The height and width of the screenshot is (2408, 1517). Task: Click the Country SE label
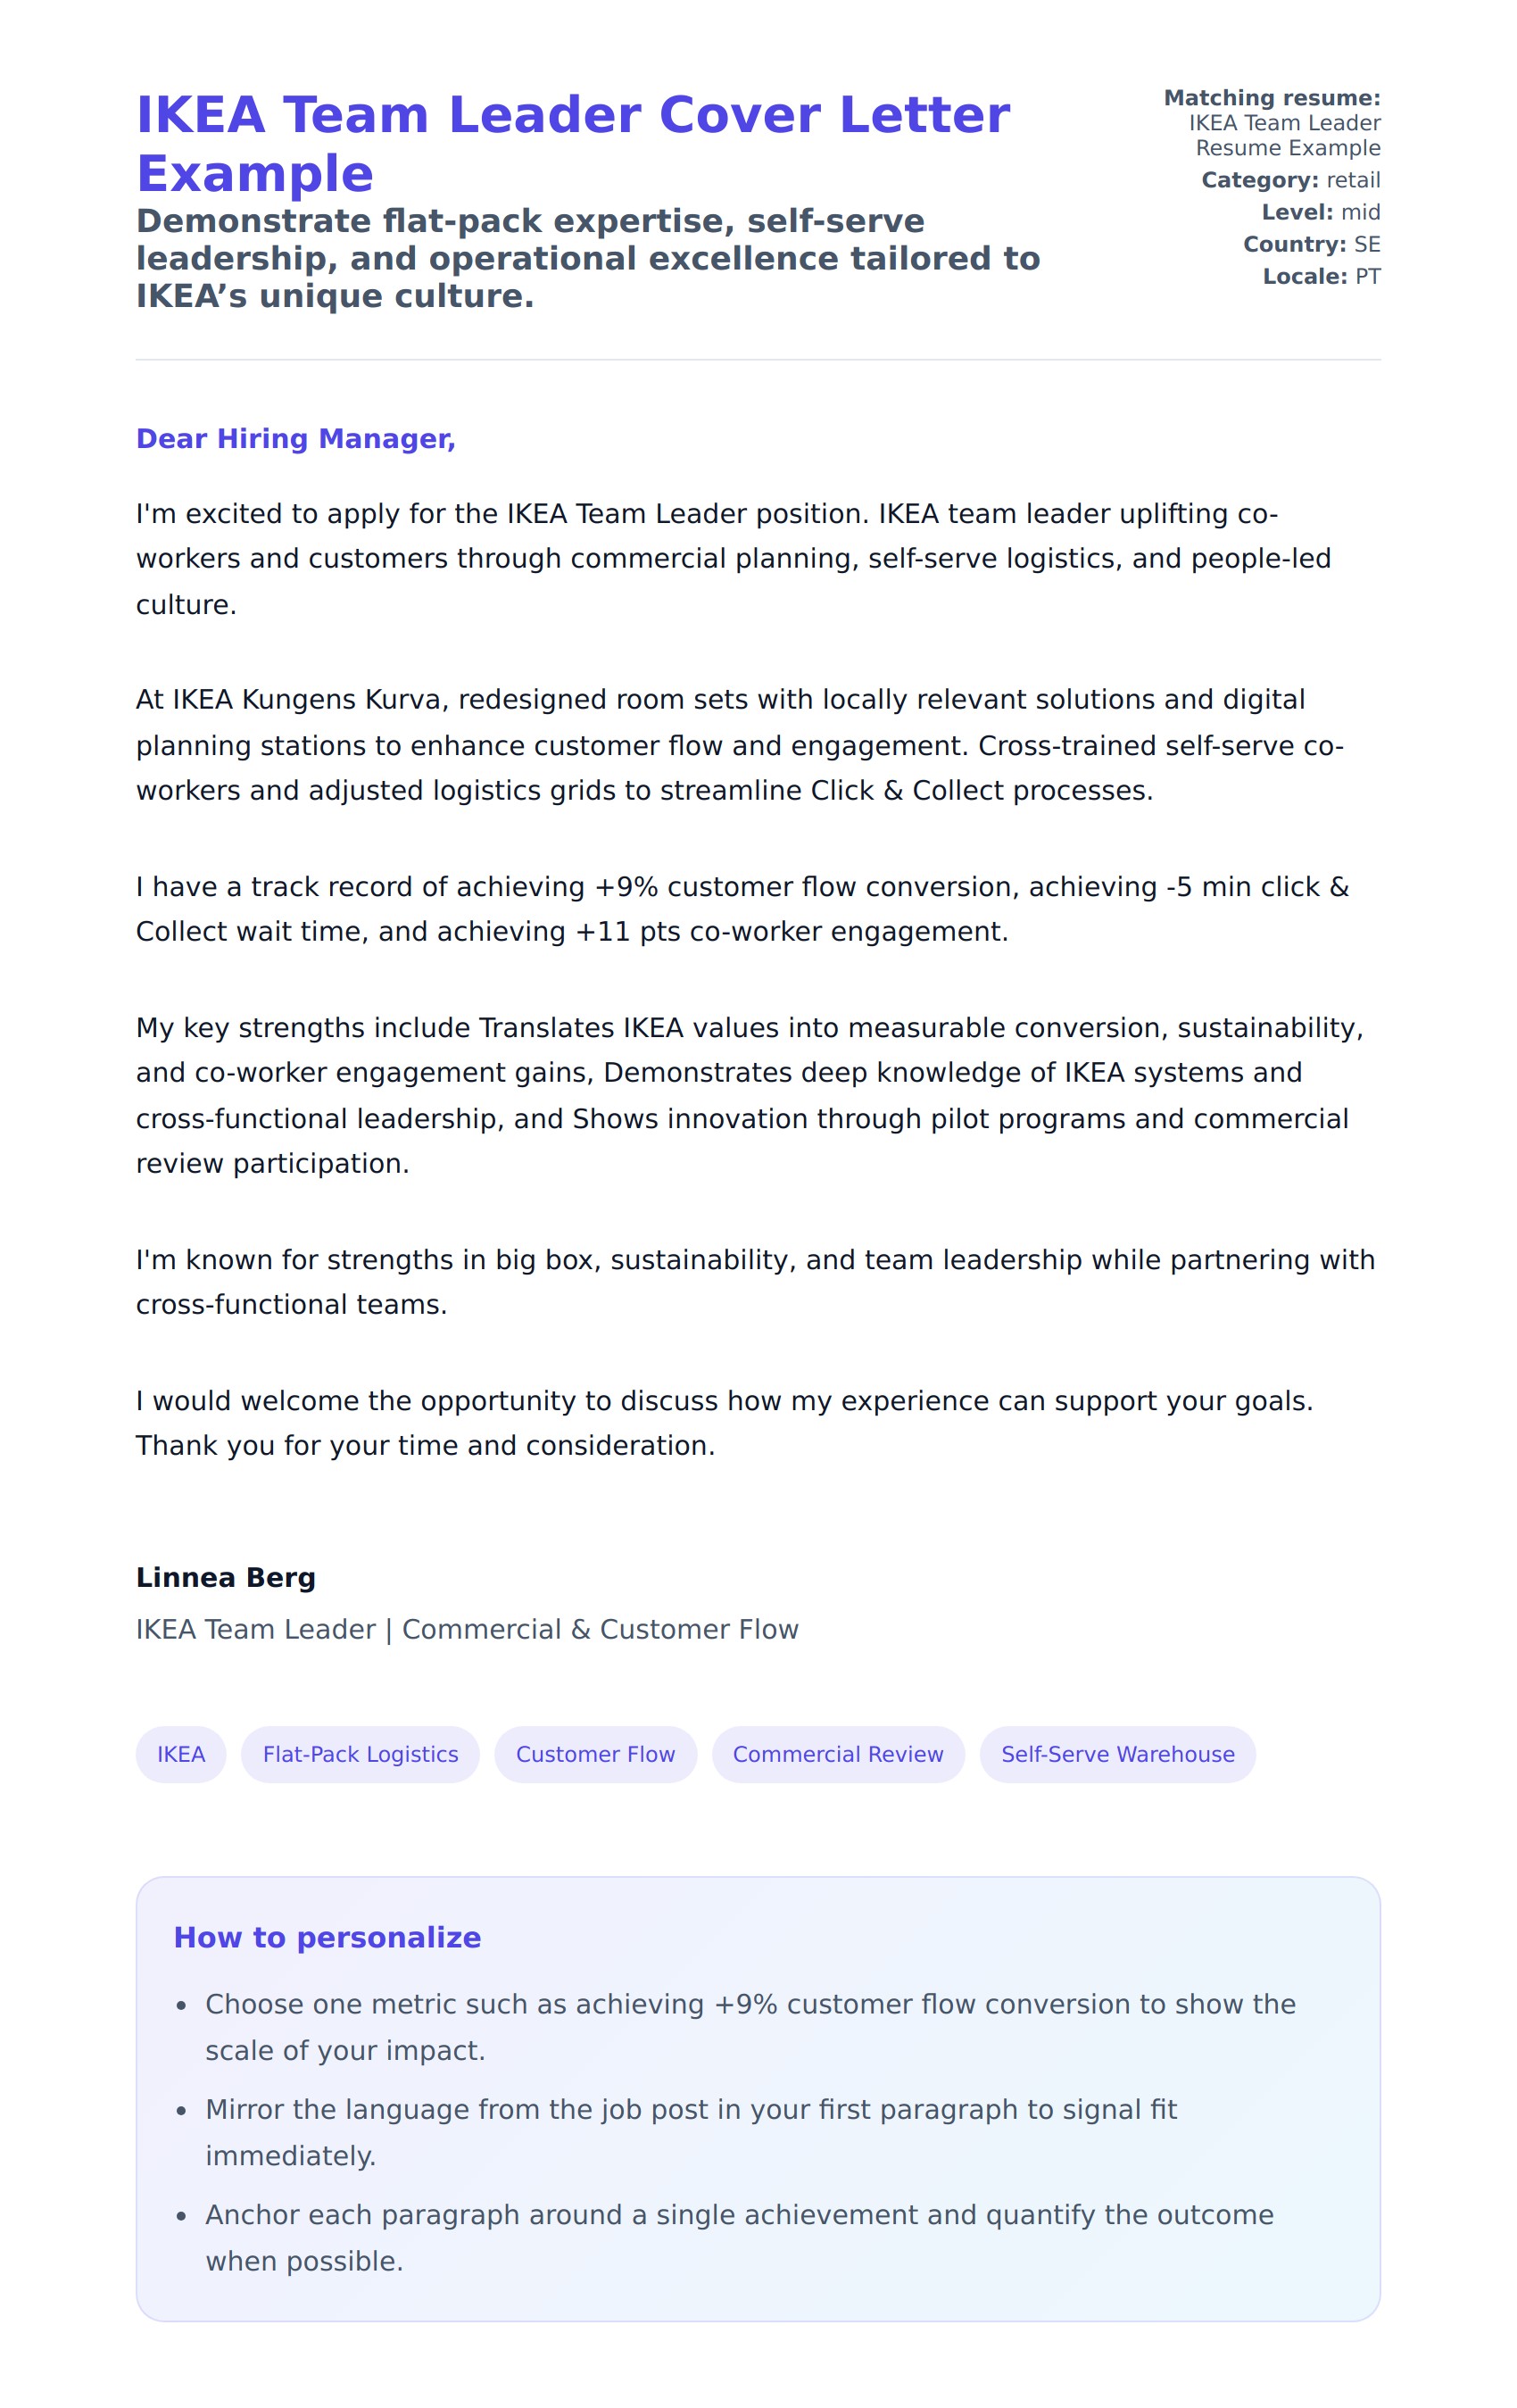(1311, 244)
